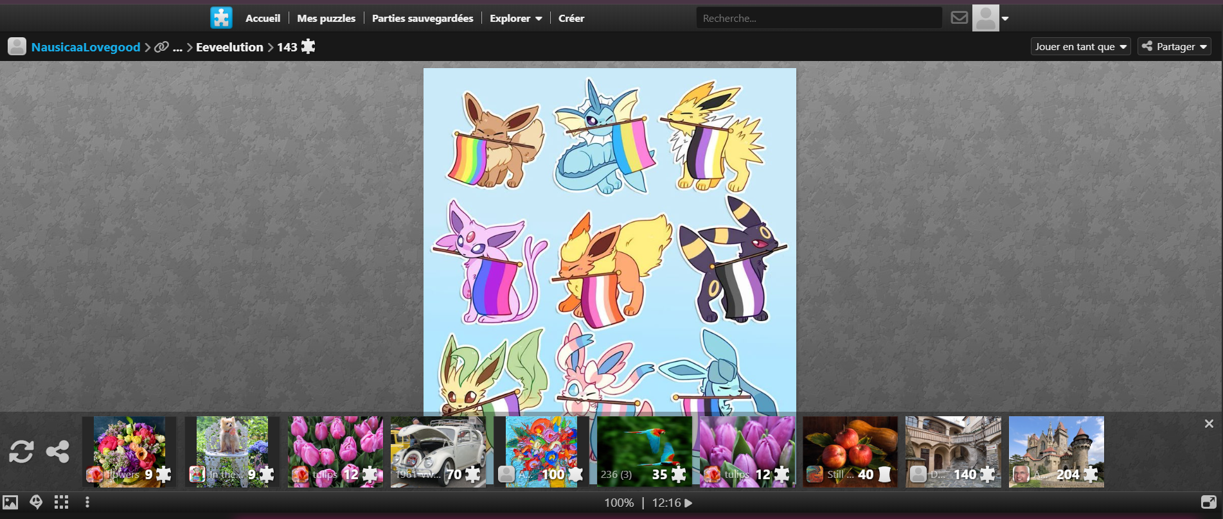Click author avatar on 'In the...' thumbnail

click(x=197, y=475)
